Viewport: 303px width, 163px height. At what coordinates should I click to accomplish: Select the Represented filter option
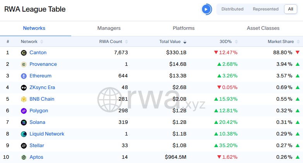[265, 9]
